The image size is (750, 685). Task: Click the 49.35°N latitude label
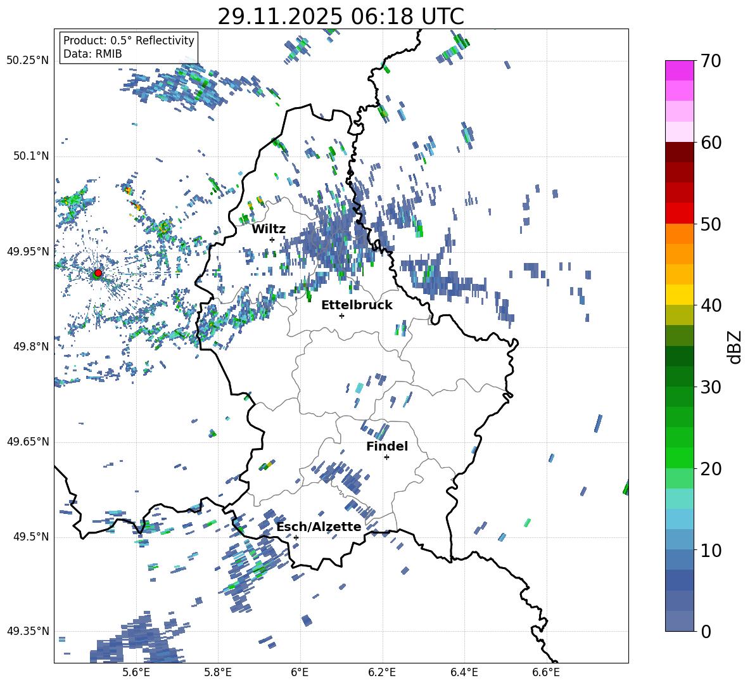click(28, 631)
